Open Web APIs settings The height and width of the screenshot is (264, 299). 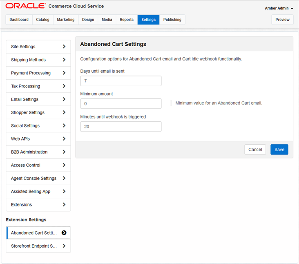pos(38,139)
